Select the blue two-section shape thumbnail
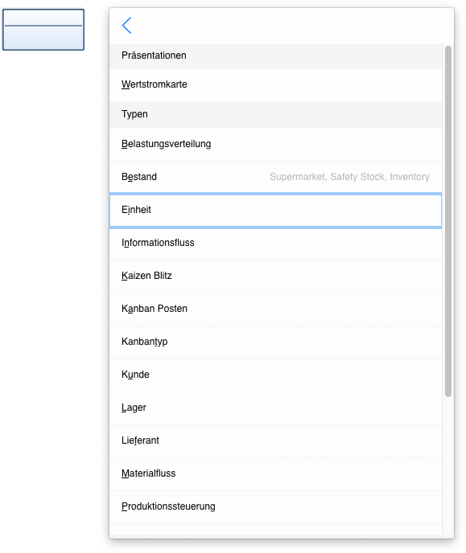The height and width of the screenshot is (553, 466). tap(43, 30)
